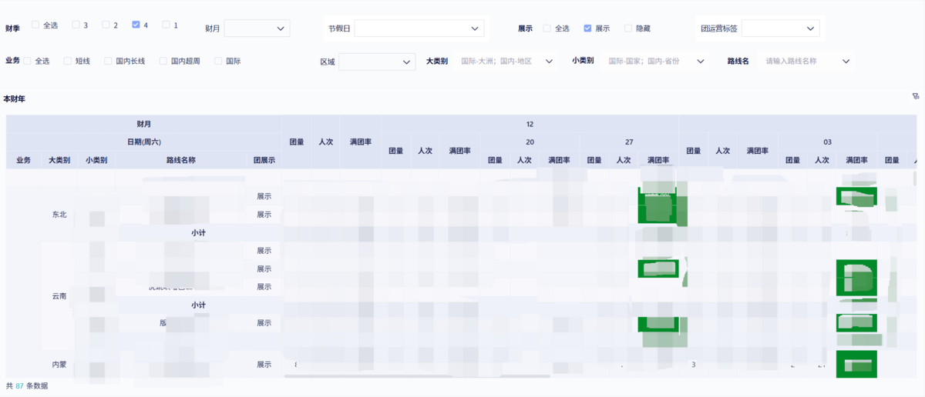Open the 财月 dropdown
This screenshot has height=397, width=925.
(257, 28)
